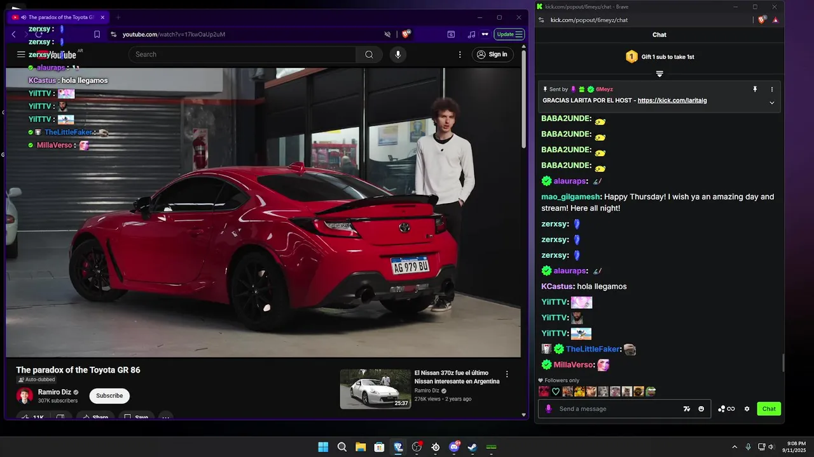This screenshot has height=457, width=814.
Task: Open File Explorer from taskbar
Action: click(x=361, y=447)
